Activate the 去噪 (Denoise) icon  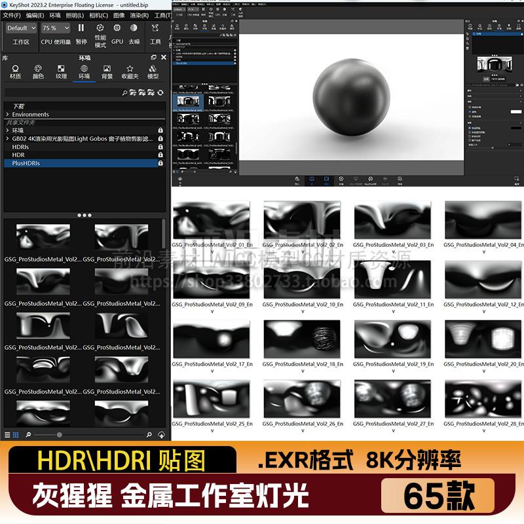click(x=134, y=28)
